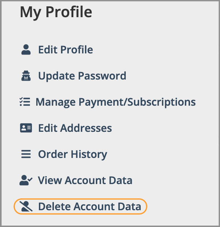The height and width of the screenshot is (227, 220).
Task: Open the Edit Profile link
Action: (65, 50)
